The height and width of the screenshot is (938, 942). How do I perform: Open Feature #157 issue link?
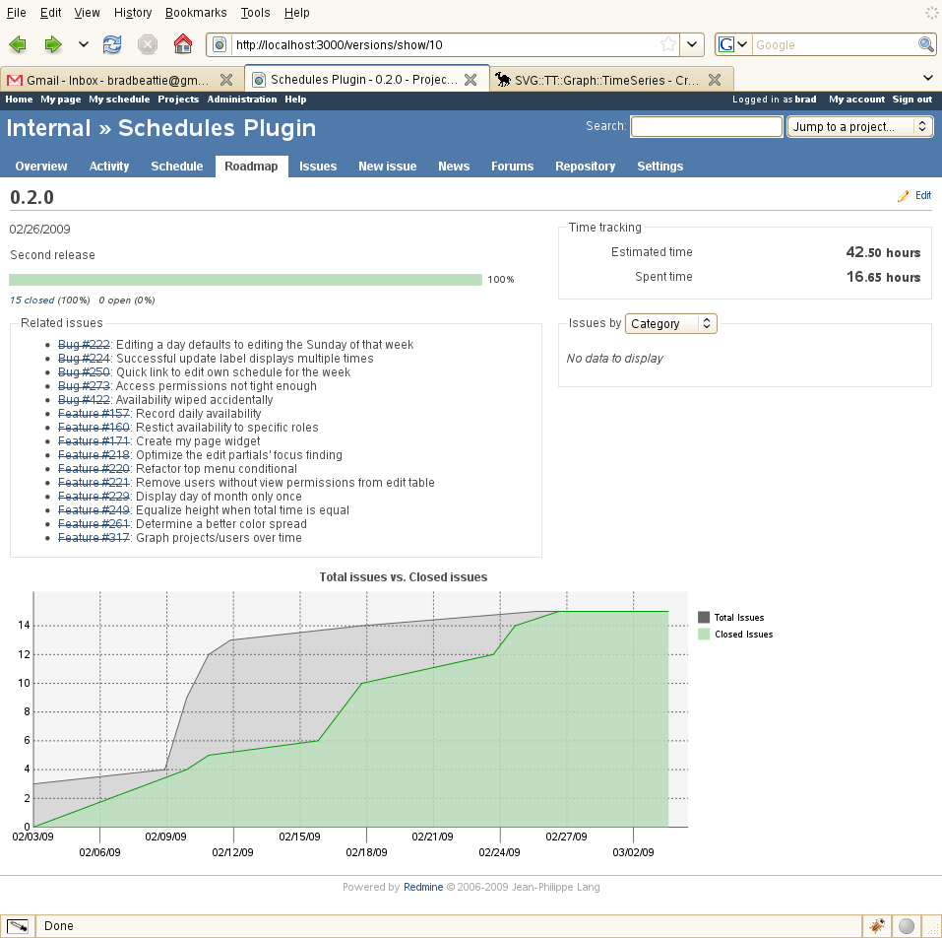coord(94,414)
